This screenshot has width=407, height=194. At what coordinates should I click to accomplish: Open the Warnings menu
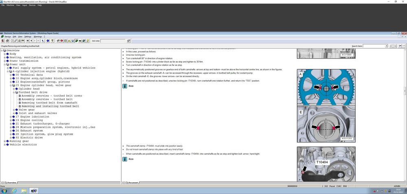pyautogui.click(x=37, y=37)
